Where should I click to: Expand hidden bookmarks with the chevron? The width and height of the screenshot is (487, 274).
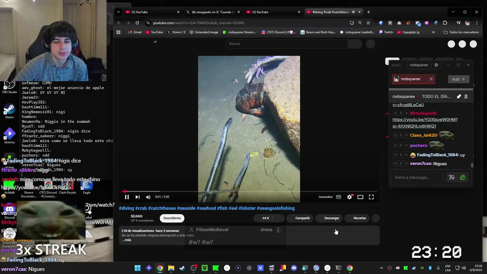[x=433, y=32]
